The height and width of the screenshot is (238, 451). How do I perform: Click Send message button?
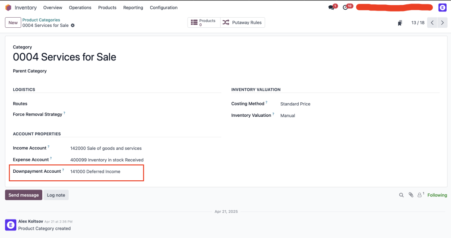point(24,195)
